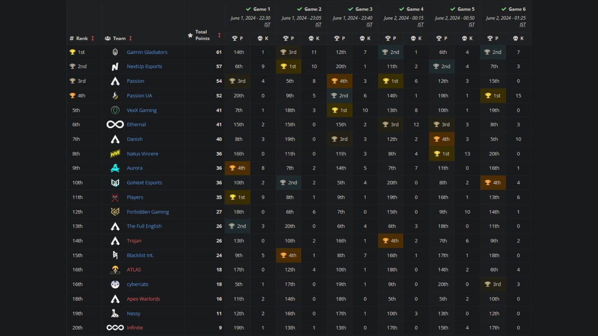Select the Game 5 header label
The width and height of the screenshot is (598, 336).
466,8
